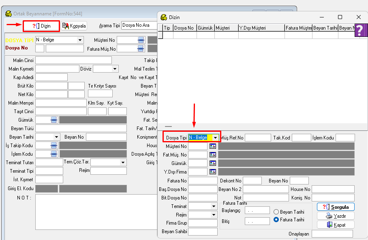This screenshot has height=240, width=368.
Task: Click İş Takip Kodu browse icon
Action: (54, 145)
